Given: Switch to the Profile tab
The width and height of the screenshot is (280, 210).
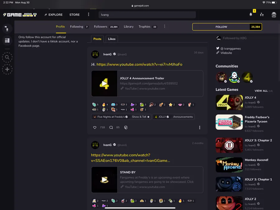Looking at the screenshot, I should coord(61,27).
